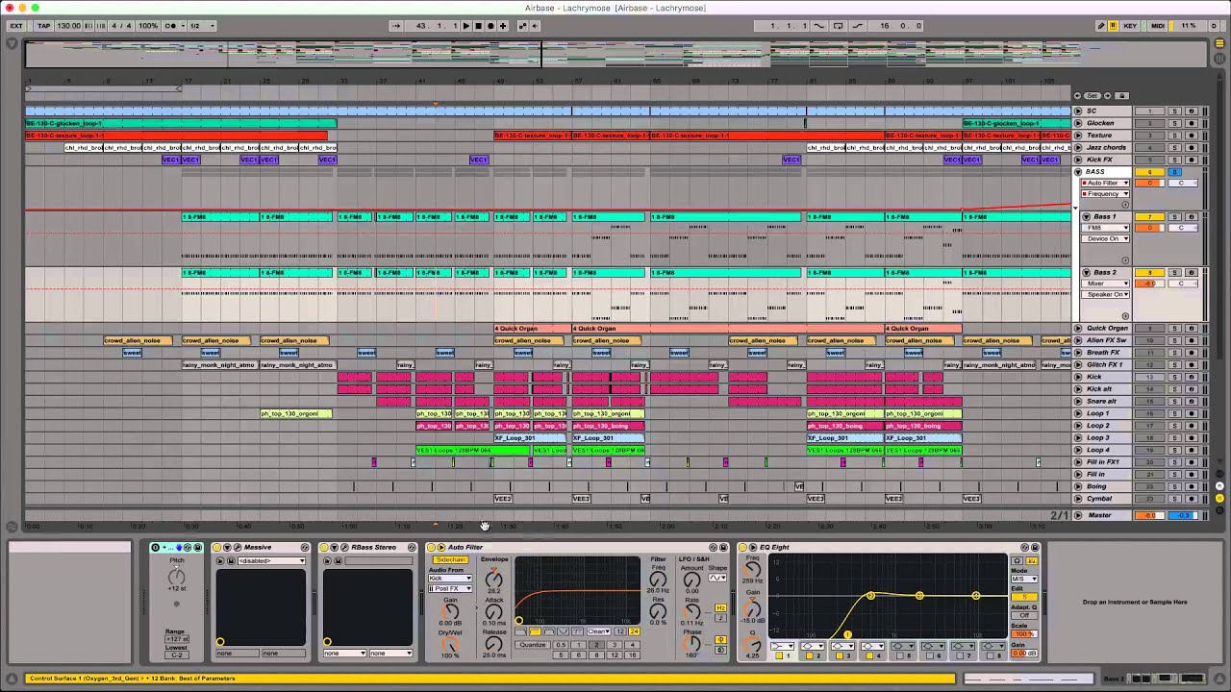This screenshot has height=692, width=1231.
Task: Select the first rainy_monk_night_atmo clip
Action: [x=220, y=365]
